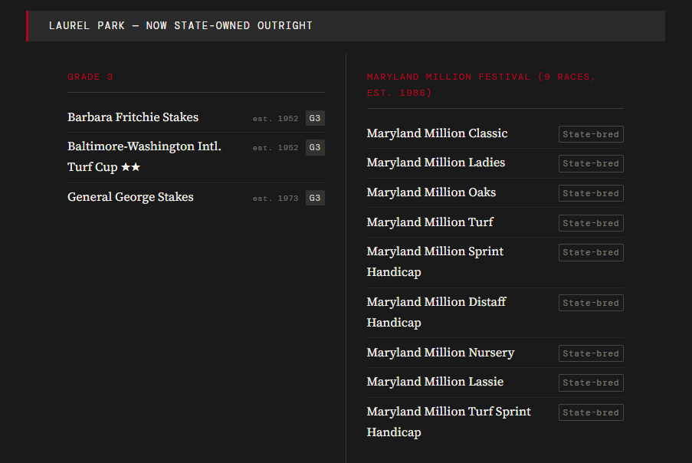Click the Maryland Million Festival section heading

tap(481, 85)
